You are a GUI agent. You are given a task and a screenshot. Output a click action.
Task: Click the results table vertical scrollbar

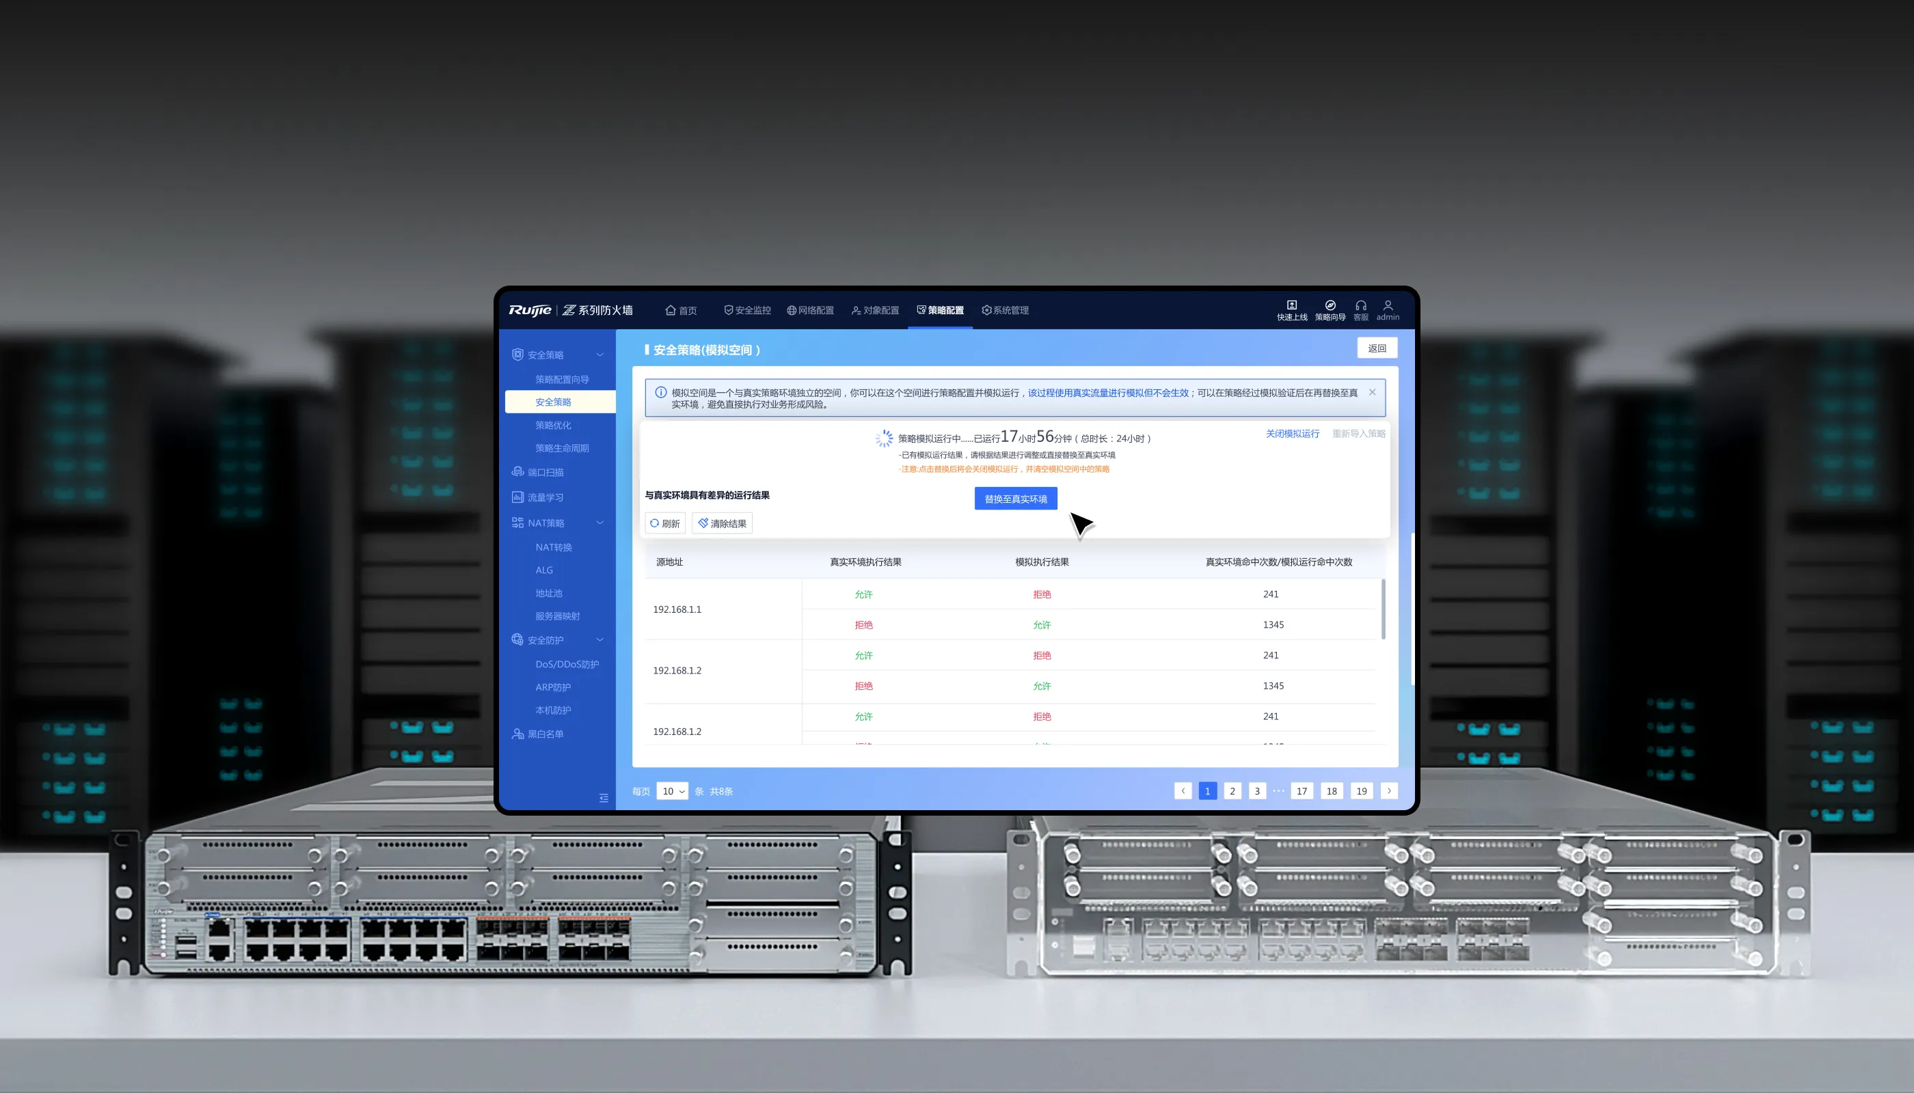pyautogui.click(x=1383, y=609)
